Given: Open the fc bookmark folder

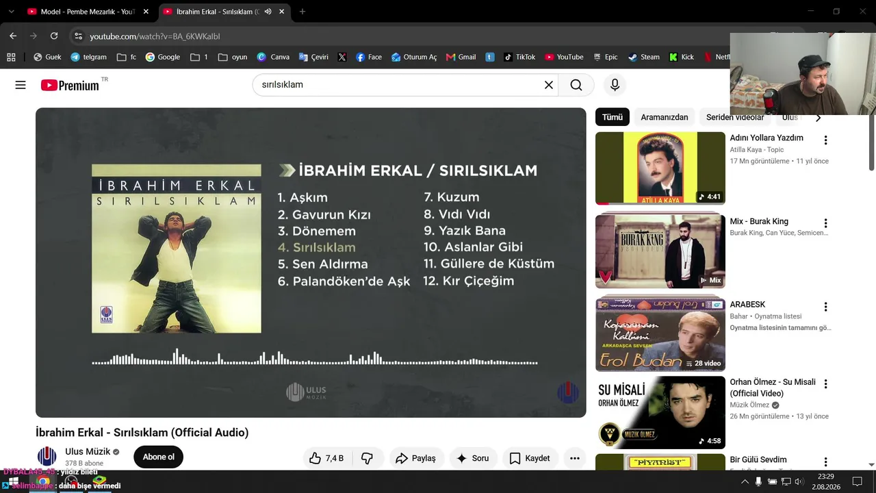Looking at the screenshot, I should (x=127, y=57).
